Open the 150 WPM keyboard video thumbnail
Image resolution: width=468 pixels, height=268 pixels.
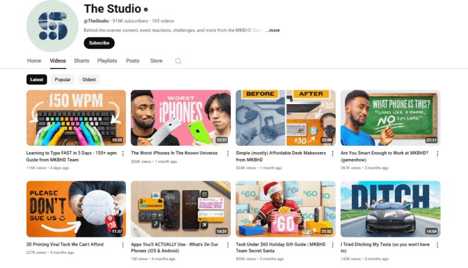click(x=76, y=118)
